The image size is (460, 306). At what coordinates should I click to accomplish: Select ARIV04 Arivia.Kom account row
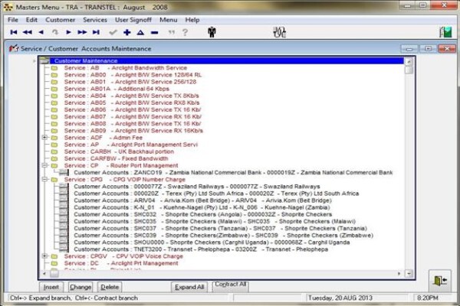pyautogui.click(x=202, y=200)
